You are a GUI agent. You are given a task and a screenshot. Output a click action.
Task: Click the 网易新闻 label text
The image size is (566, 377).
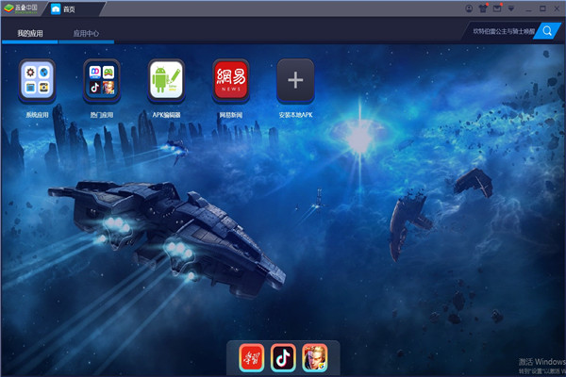(x=231, y=115)
